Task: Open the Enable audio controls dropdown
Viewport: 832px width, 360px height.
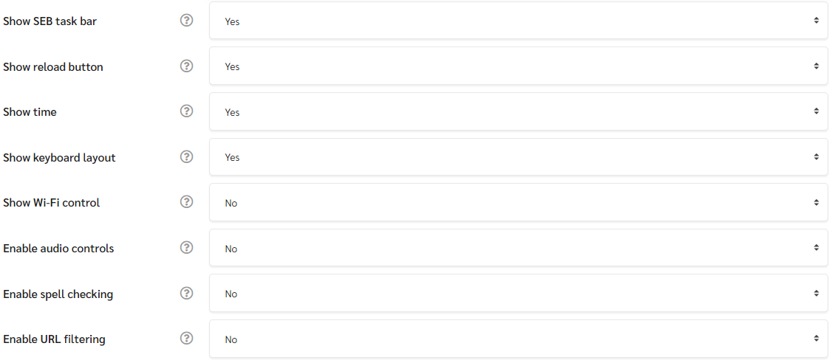Action: pyautogui.click(x=519, y=249)
